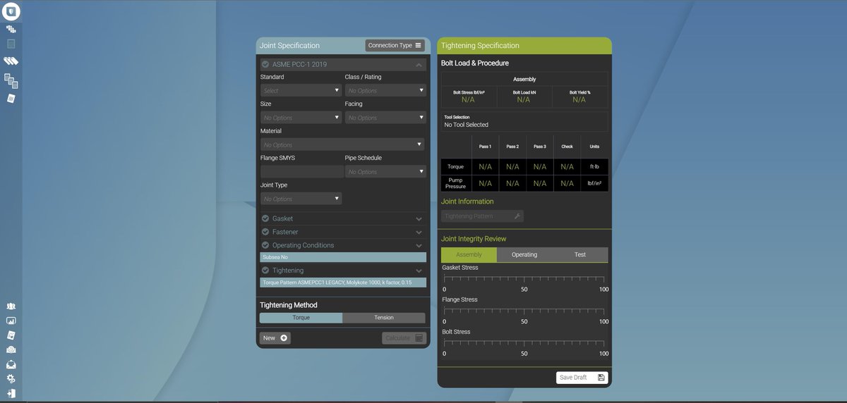
Task: Open the Pipe Schedule dropdown
Action: click(385, 171)
